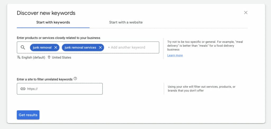271x129 pixels.
Task: Select the 'junk removal services' chip label
Action: coord(80,48)
